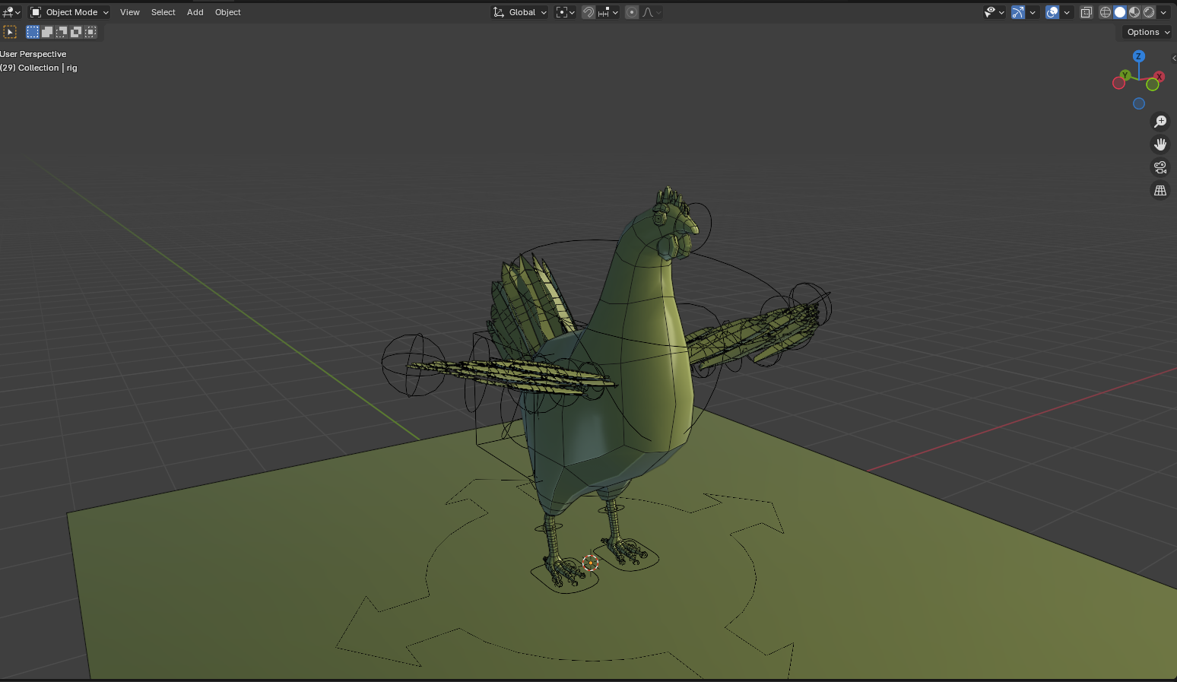Screen dimensions: 1177x682
Task: Open the shading options dropdown arrow
Action: click(x=1163, y=12)
